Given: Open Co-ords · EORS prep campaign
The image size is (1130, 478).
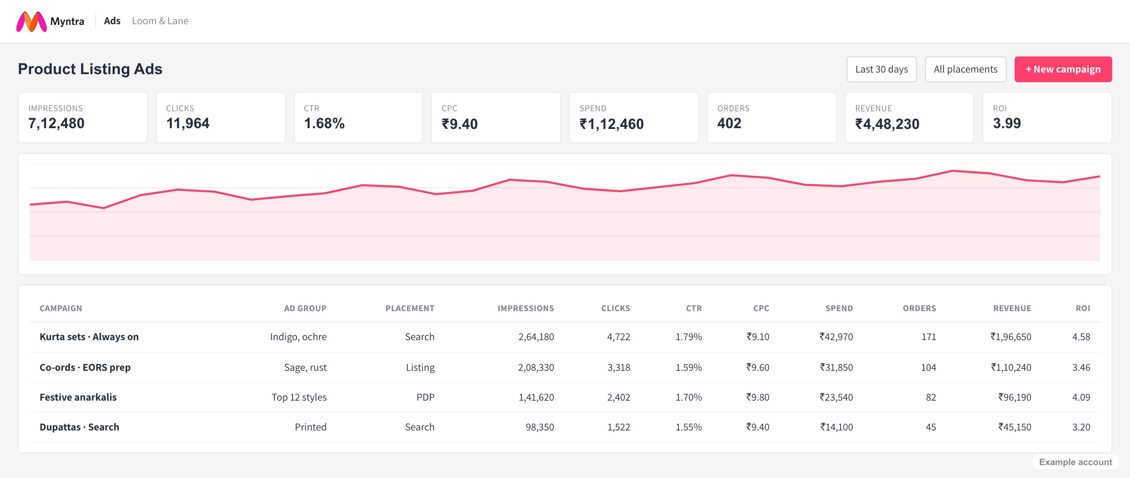Looking at the screenshot, I should click(x=85, y=367).
